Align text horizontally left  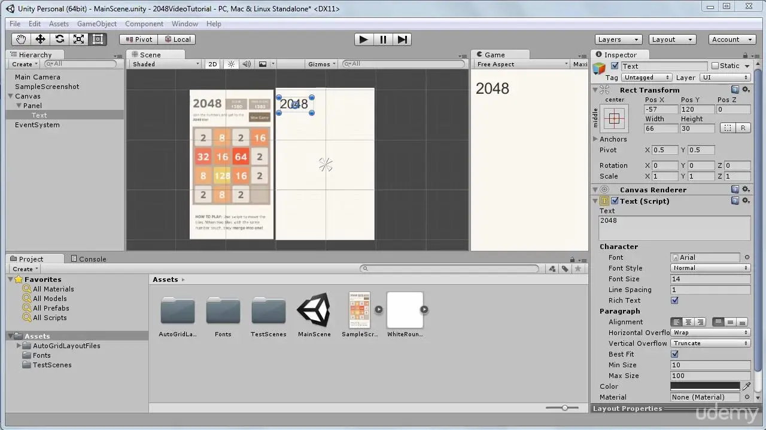tap(677, 322)
